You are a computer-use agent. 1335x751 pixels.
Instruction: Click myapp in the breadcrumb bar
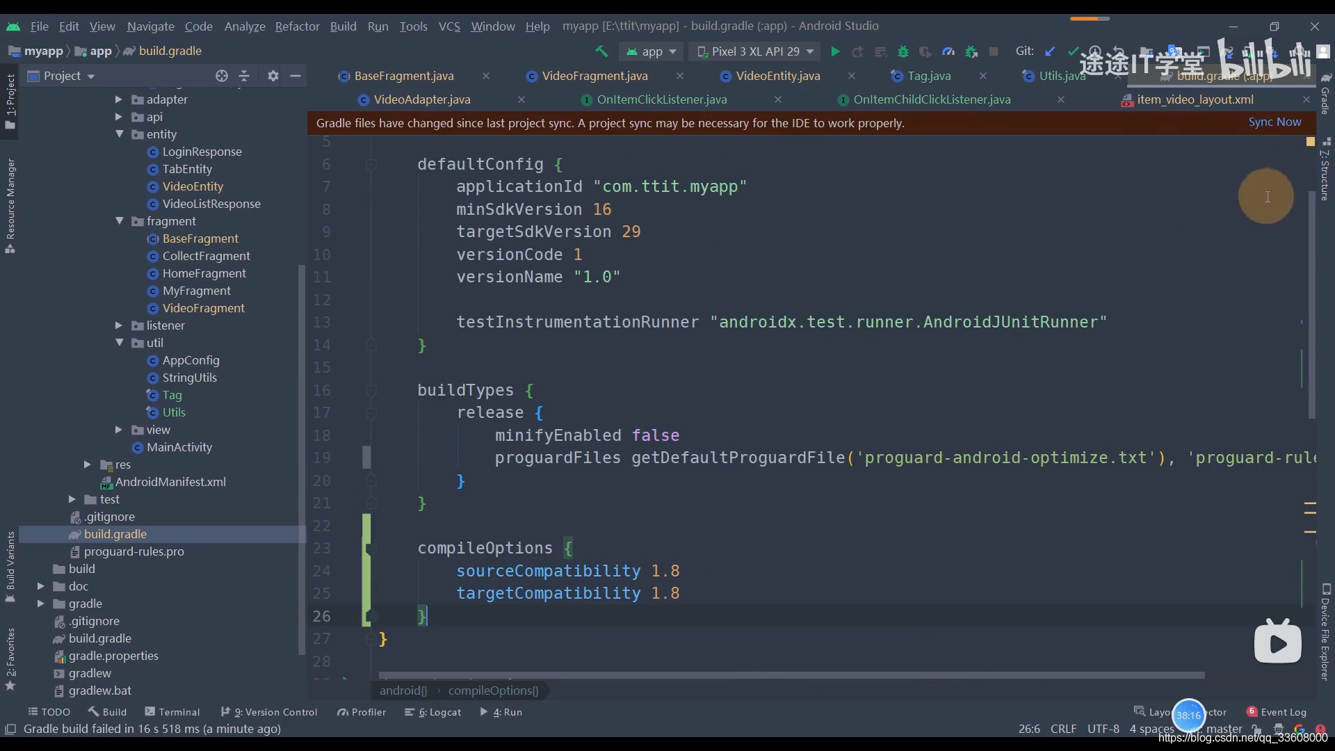pos(42,51)
